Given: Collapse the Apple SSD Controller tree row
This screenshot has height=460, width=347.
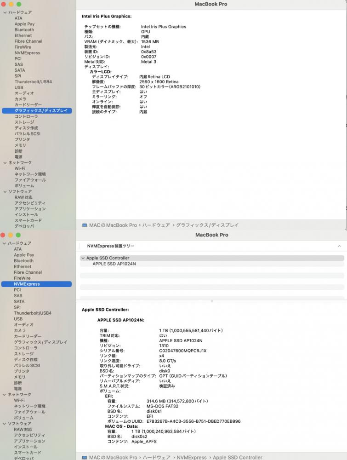Looking at the screenshot, I should click(83, 258).
